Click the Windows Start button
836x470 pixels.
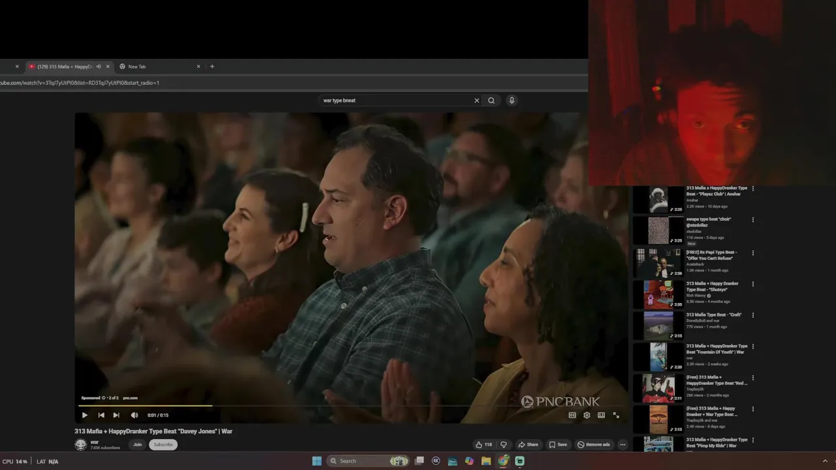point(317,461)
